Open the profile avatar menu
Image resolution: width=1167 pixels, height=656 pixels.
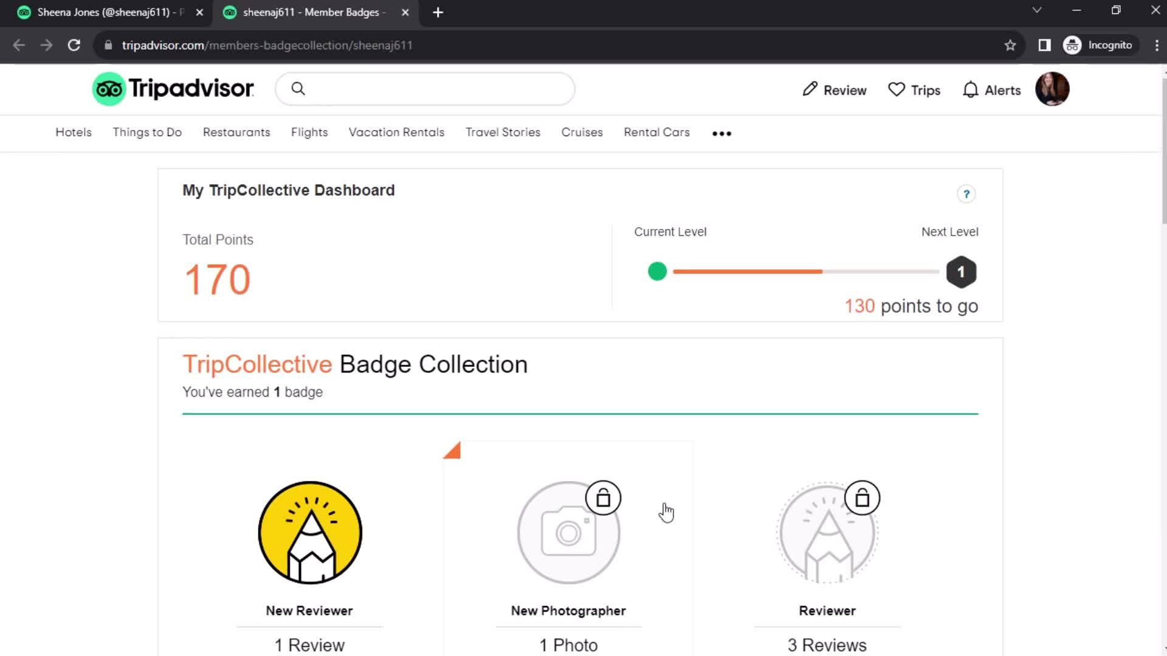[1052, 89]
